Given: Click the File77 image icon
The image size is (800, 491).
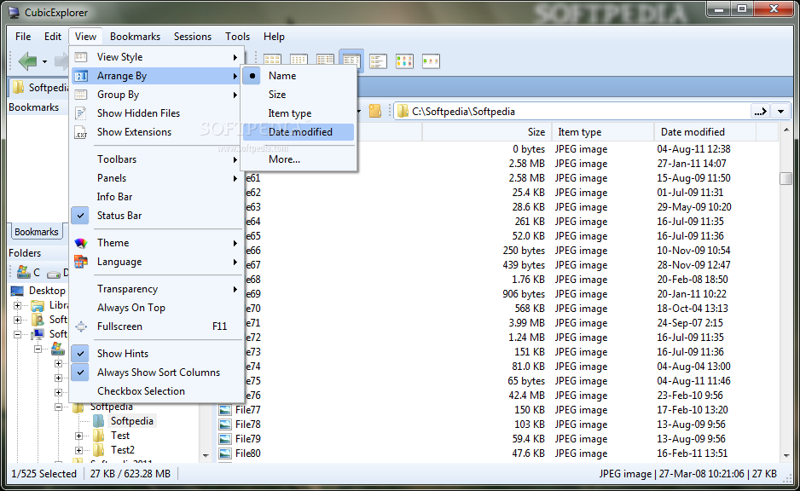Looking at the screenshot, I should [225, 410].
